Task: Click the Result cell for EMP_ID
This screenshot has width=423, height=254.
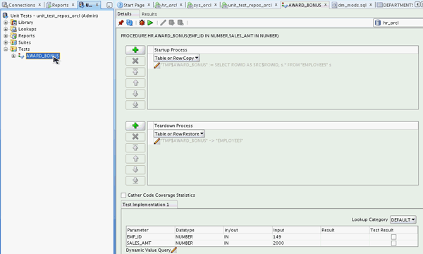Action: point(345,237)
